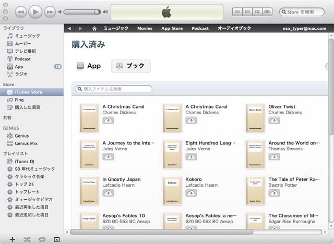Open the Movies store tab
This screenshot has width=334, height=244.
pos(145,28)
